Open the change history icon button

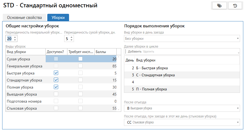click(x=235, y=6)
